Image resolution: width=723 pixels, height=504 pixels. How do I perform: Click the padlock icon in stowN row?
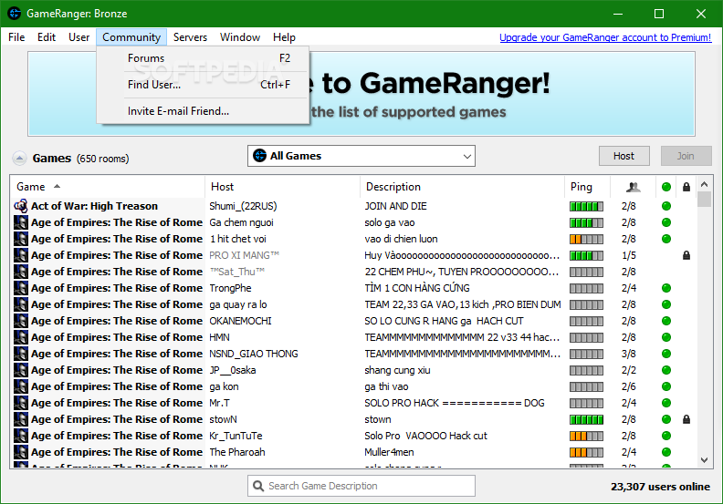point(686,419)
